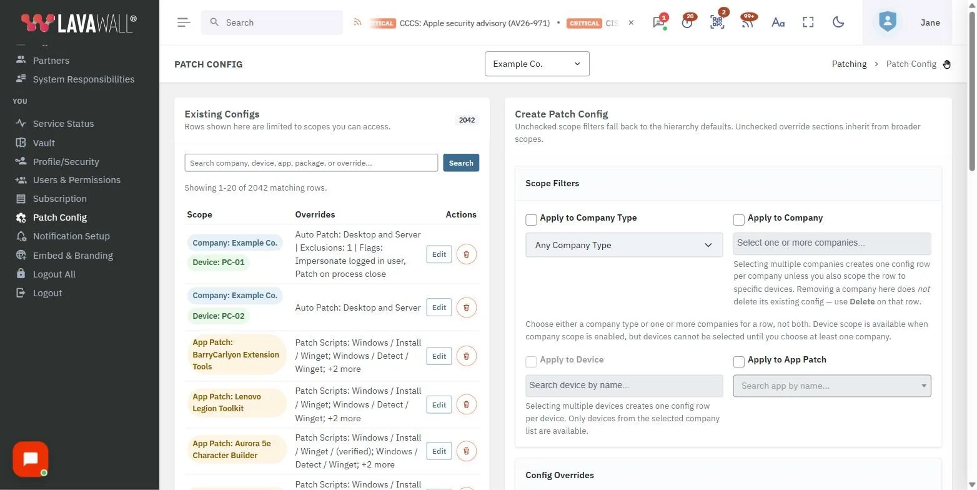Open Embed & Branding in the sidebar
The image size is (977, 490).
click(x=72, y=256)
